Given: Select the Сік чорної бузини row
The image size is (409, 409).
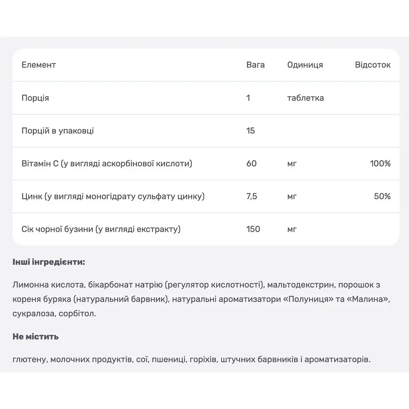Looking at the screenshot, I should 206,229.
